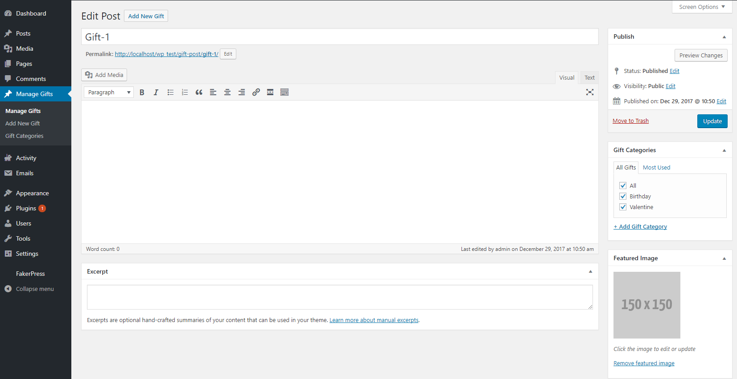Uncheck the All gift category
Viewport: 737px width, 379px height.
pyautogui.click(x=623, y=185)
